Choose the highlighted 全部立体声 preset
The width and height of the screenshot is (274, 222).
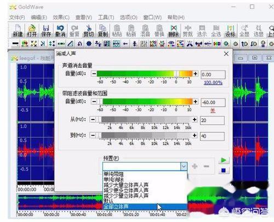145,207
